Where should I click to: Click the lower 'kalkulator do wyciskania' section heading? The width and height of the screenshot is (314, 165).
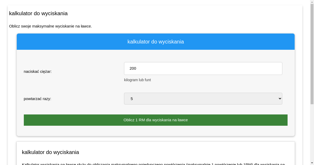pos(50,152)
